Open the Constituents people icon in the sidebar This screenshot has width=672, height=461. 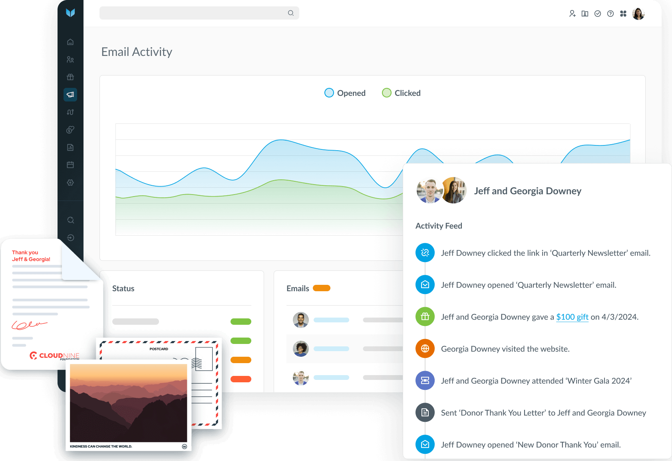coord(70,60)
